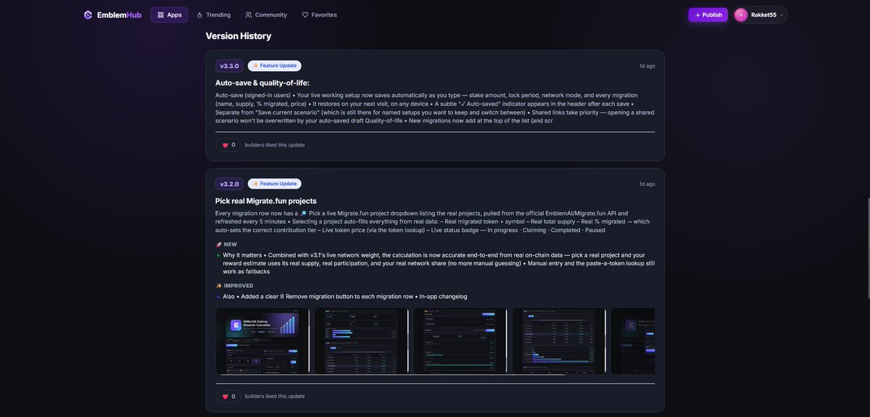870x417 pixels.
Task: Click the v3.2.0 version badge
Action: (x=229, y=184)
